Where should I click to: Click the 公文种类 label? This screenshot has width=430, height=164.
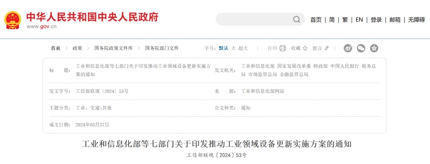pos(225,108)
